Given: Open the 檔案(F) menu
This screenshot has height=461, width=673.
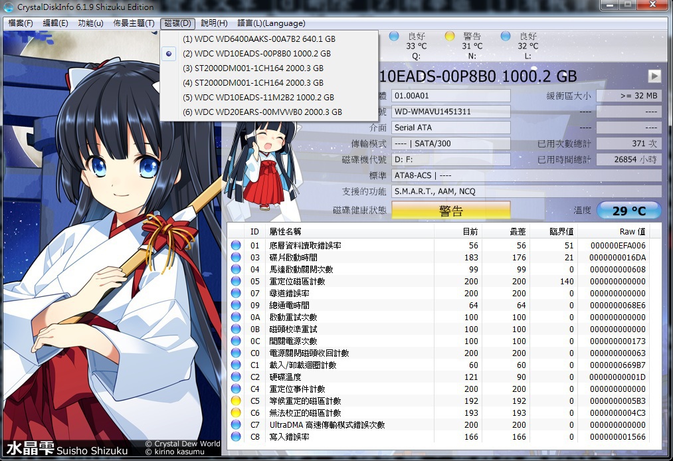Looking at the screenshot, I should point(21,23).
